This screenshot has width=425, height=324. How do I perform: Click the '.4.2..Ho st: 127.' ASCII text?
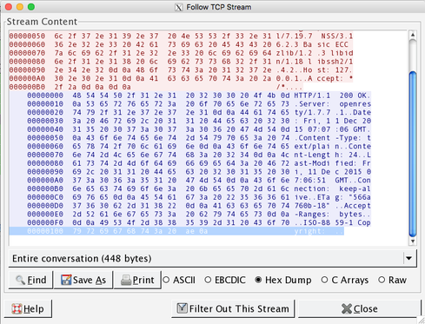pyautogui.click(x=315, y=69)
